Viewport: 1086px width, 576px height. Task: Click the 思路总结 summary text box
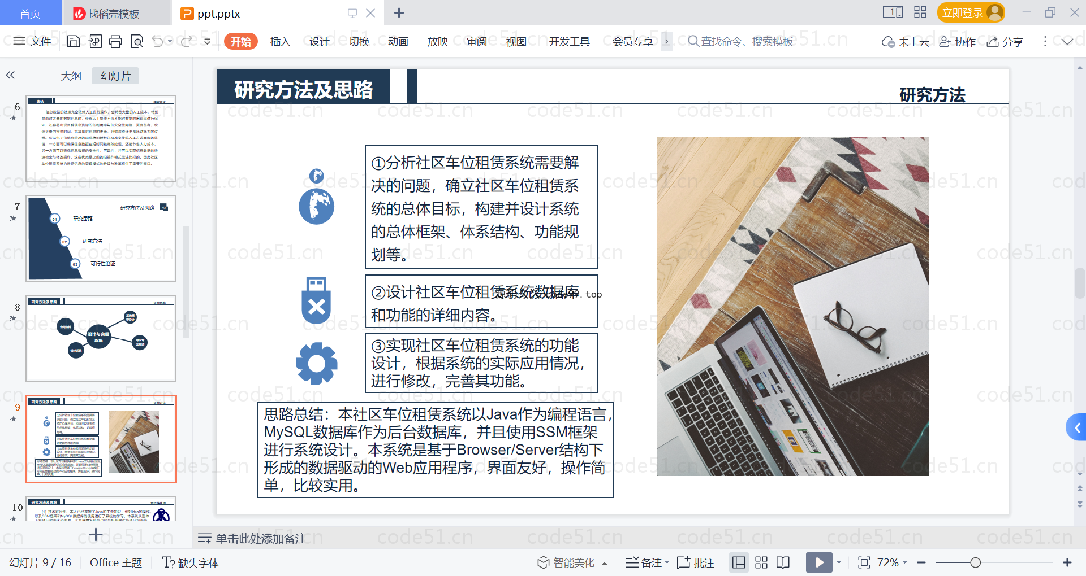pos(435,450)
